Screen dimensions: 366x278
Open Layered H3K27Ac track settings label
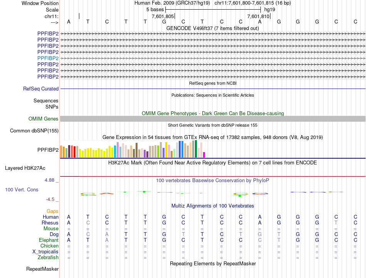(x=25, y=168)
